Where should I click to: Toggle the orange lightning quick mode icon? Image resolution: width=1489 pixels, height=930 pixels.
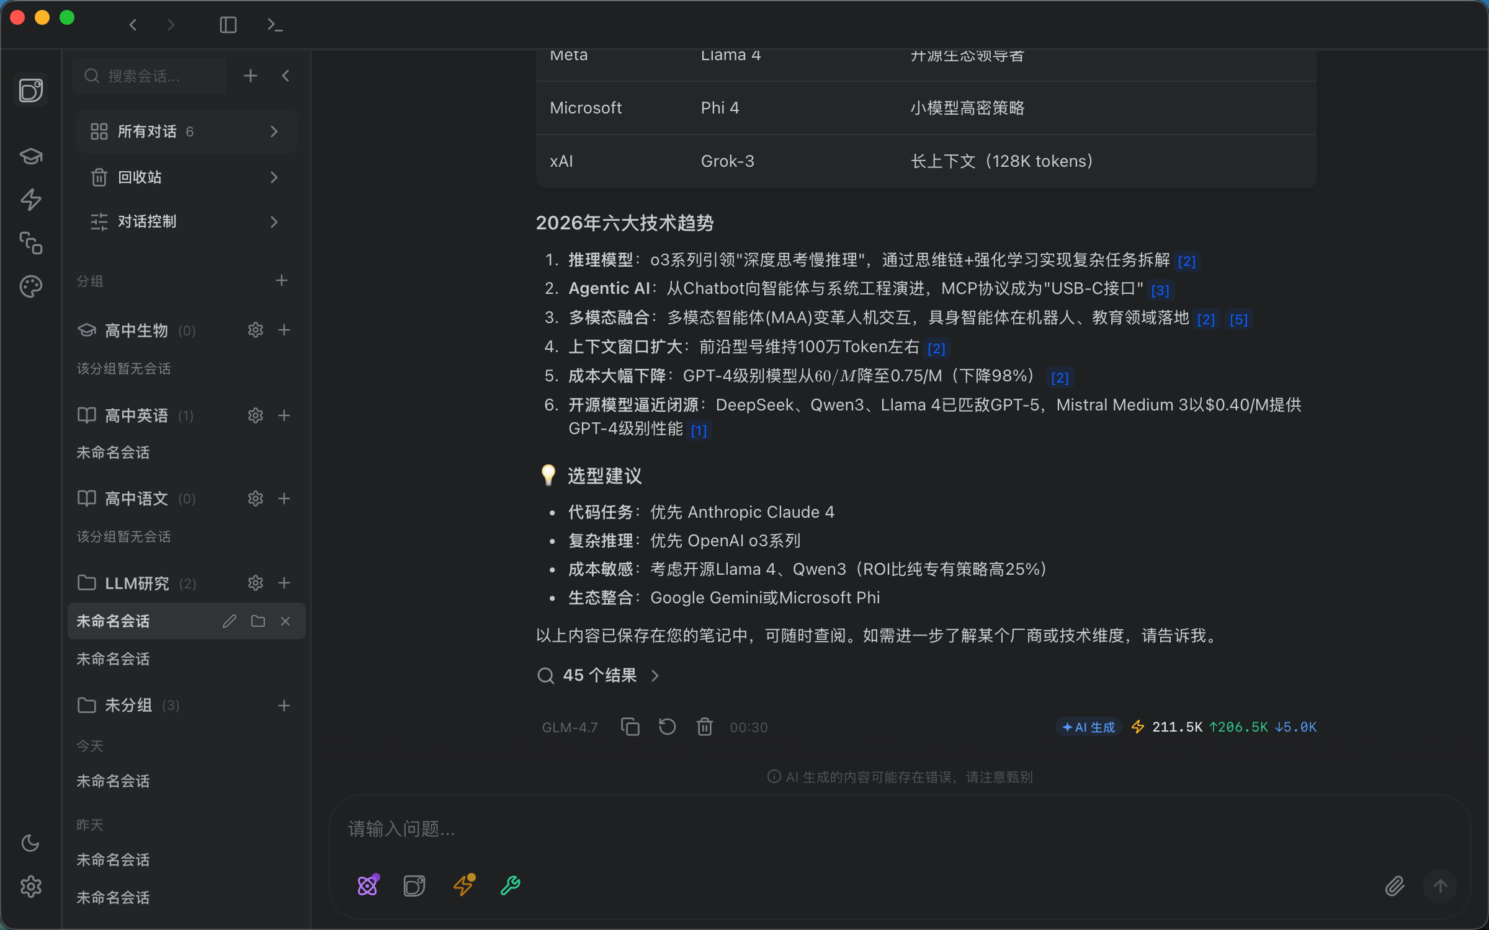coord(463,885)
